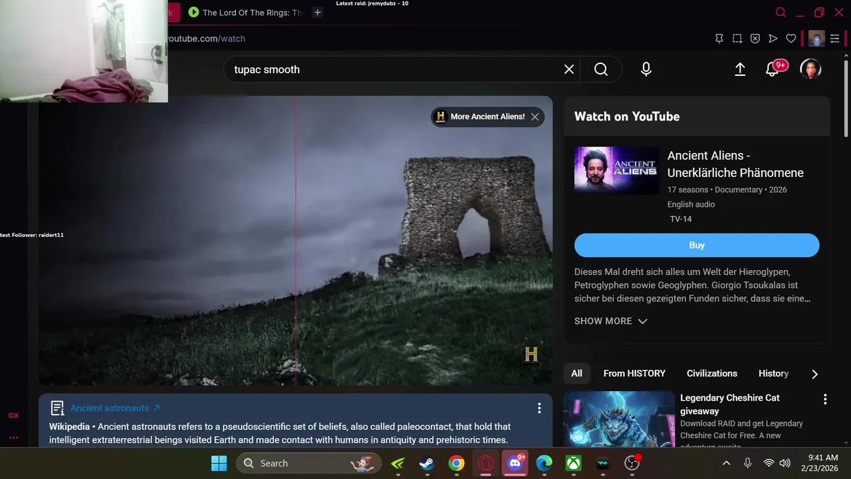Open Steam from taskbar

point(427,463)
